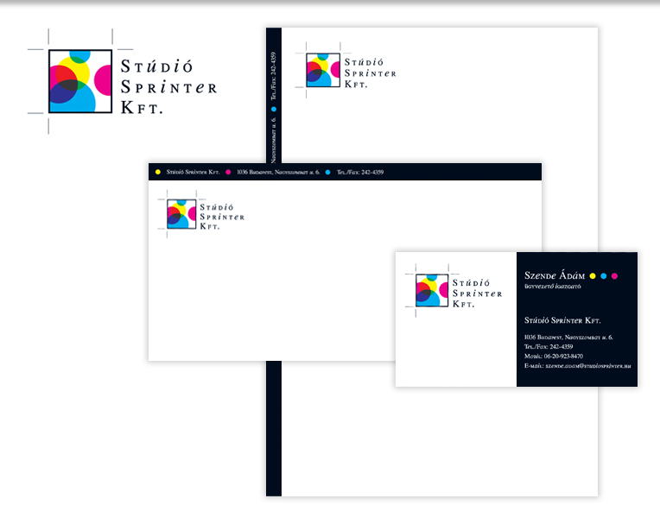Click the yellow dot on the envelope header

click(158, 172)
